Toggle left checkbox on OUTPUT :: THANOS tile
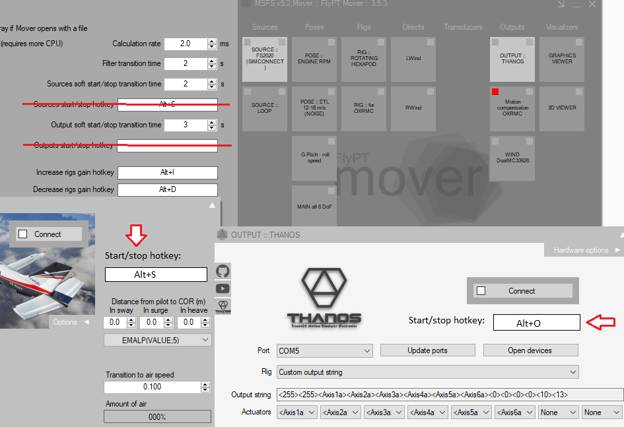624x427 pixels. tap(495, 42)
